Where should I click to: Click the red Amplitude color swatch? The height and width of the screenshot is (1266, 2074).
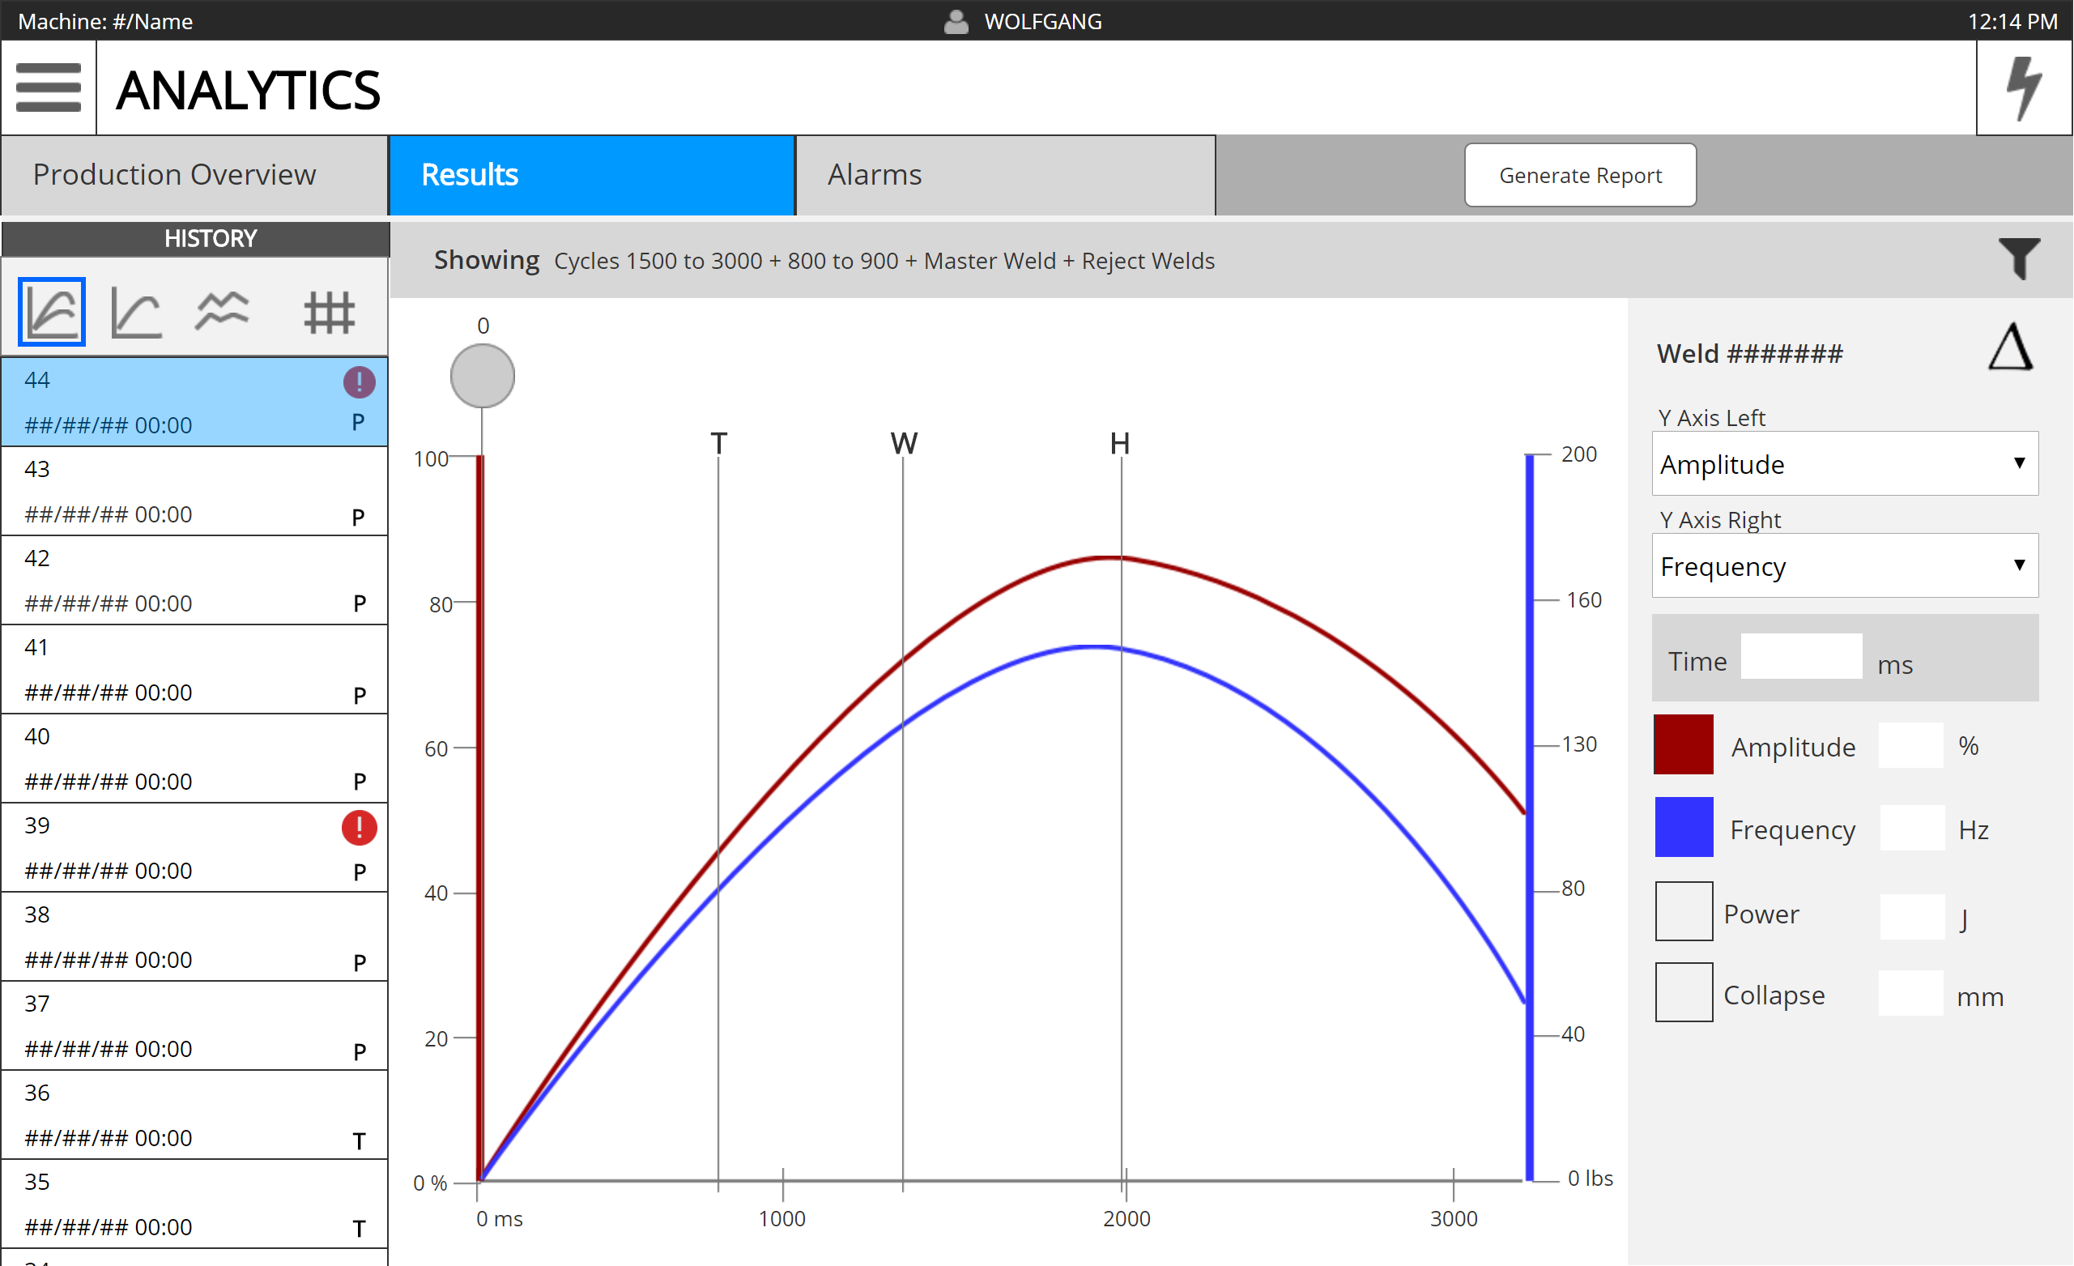pyautogui.click(x=1683, y=744)
